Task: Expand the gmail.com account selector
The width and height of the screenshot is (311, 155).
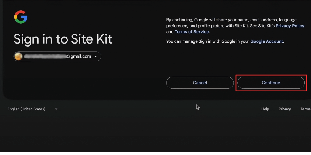Action: click(x=57, y=56)
